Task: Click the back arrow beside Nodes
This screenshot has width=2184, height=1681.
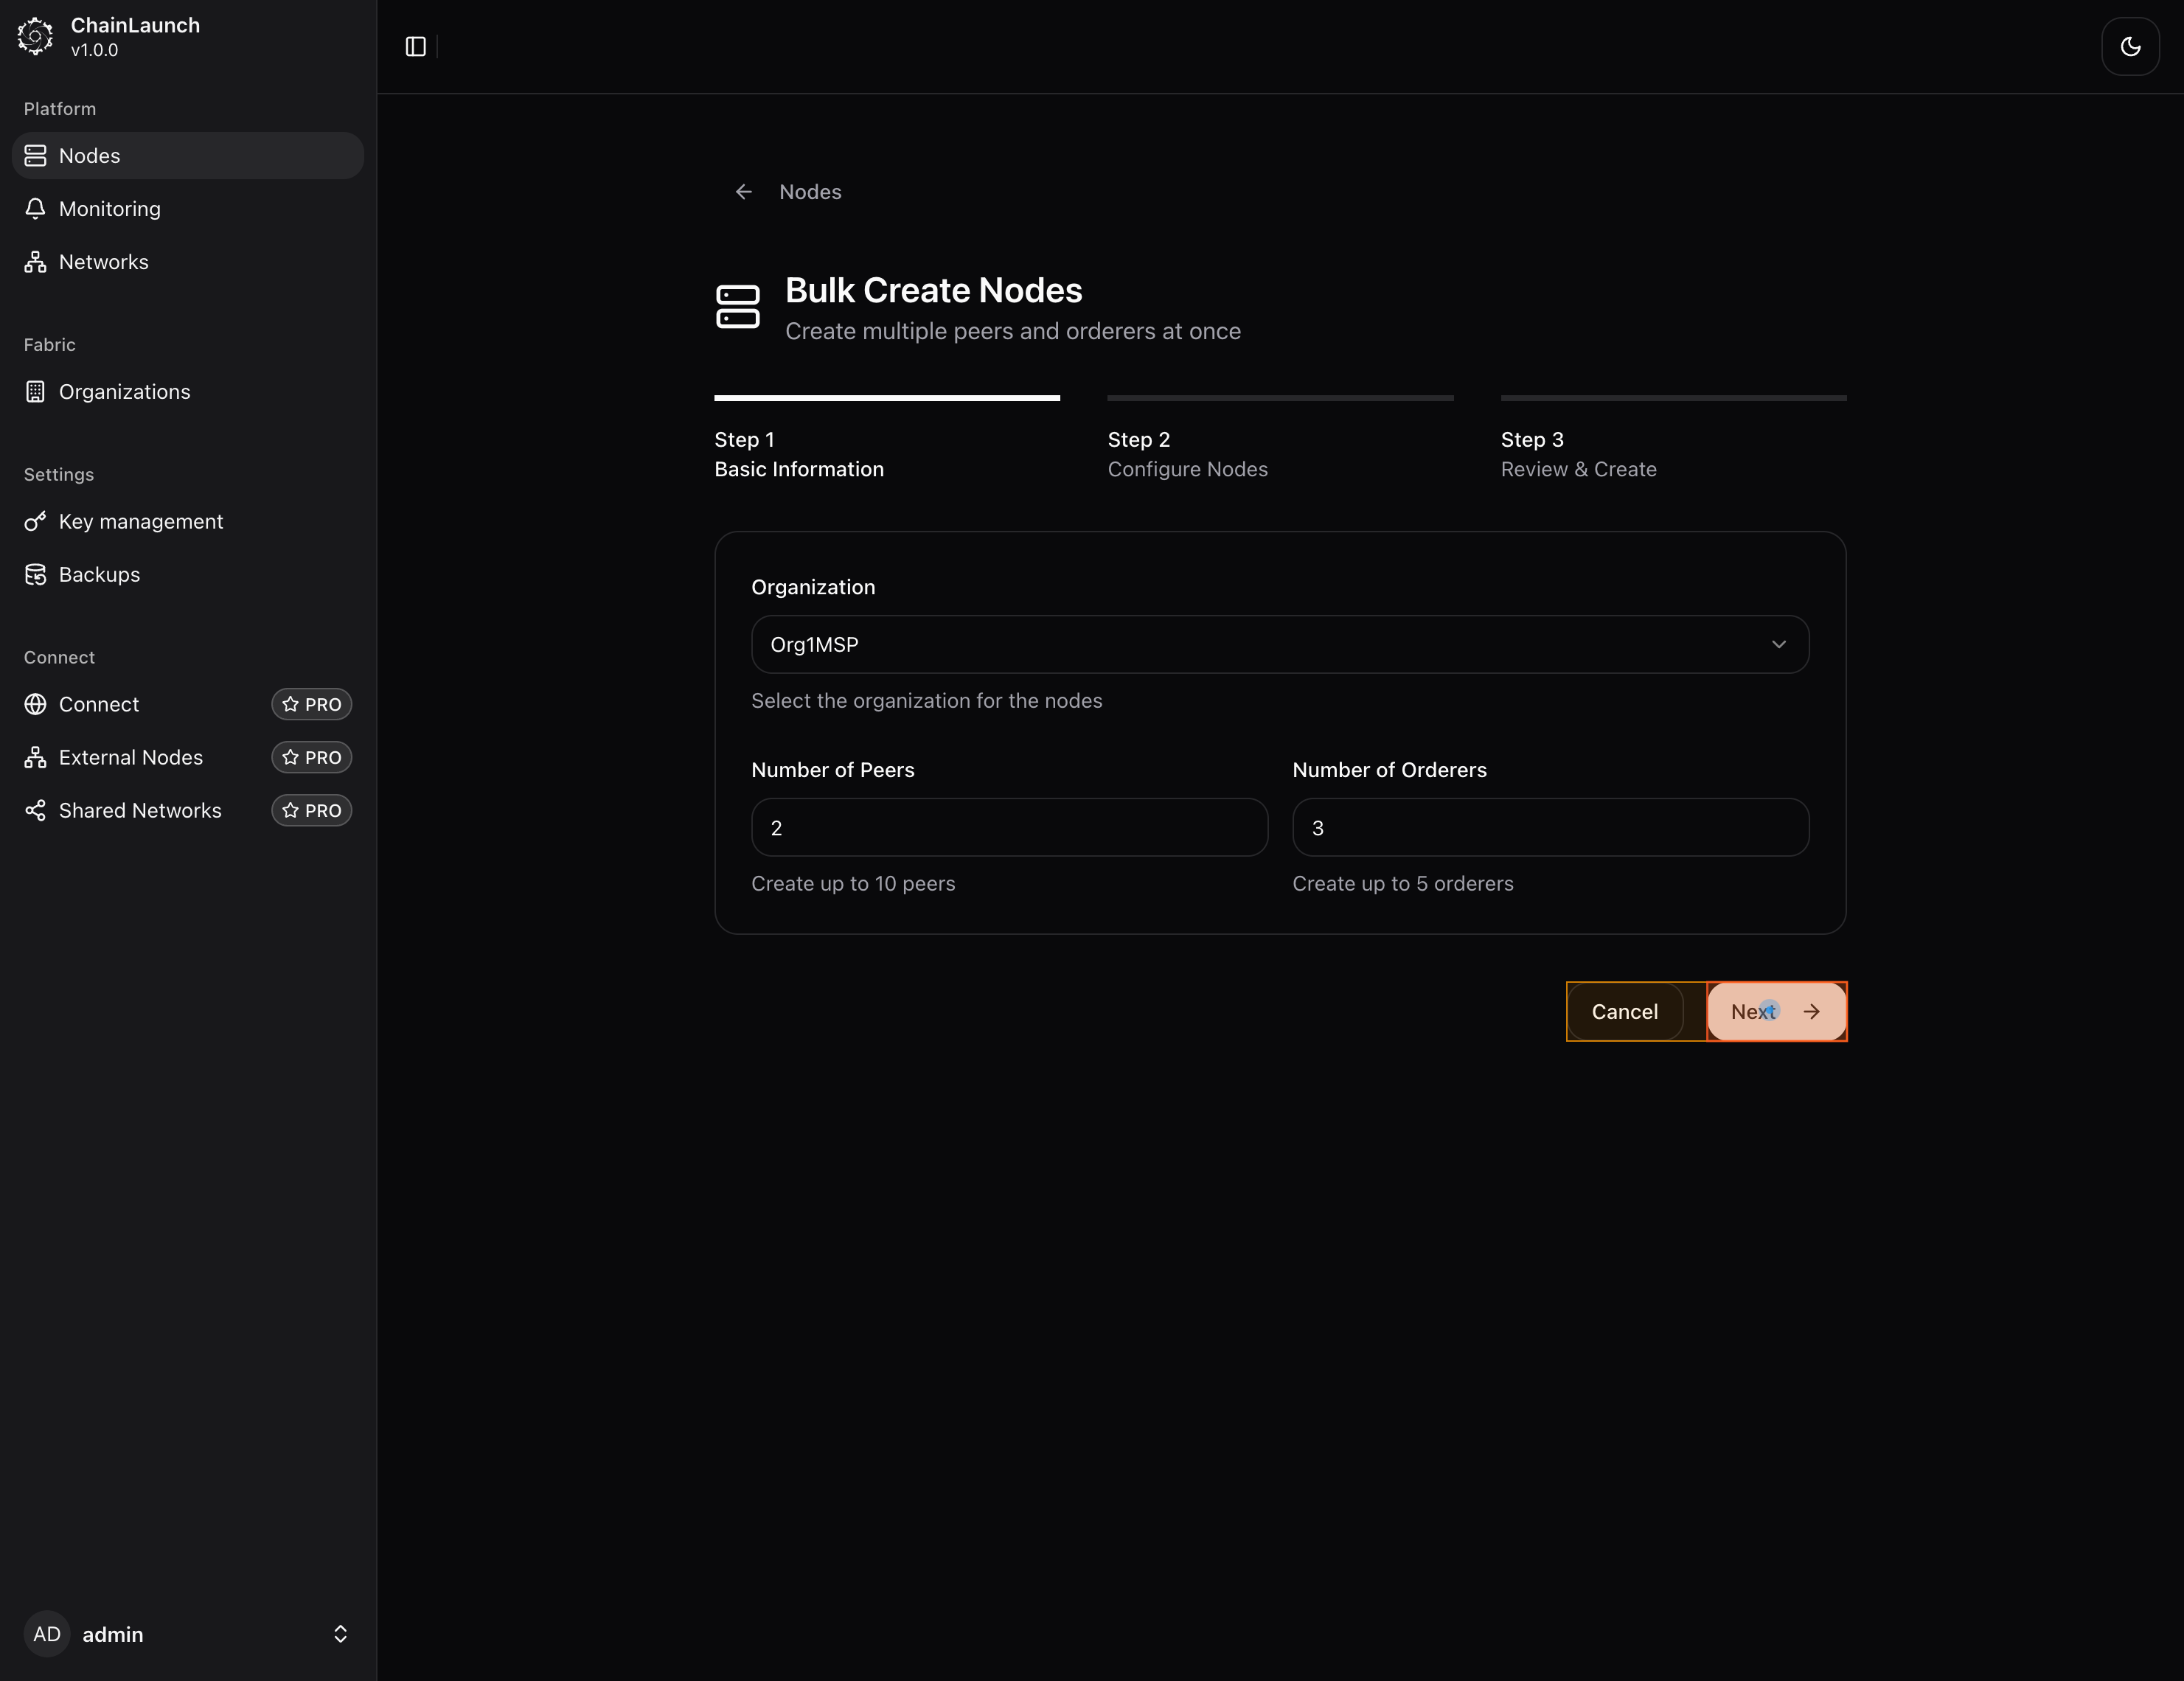Action: coord(743,192)
